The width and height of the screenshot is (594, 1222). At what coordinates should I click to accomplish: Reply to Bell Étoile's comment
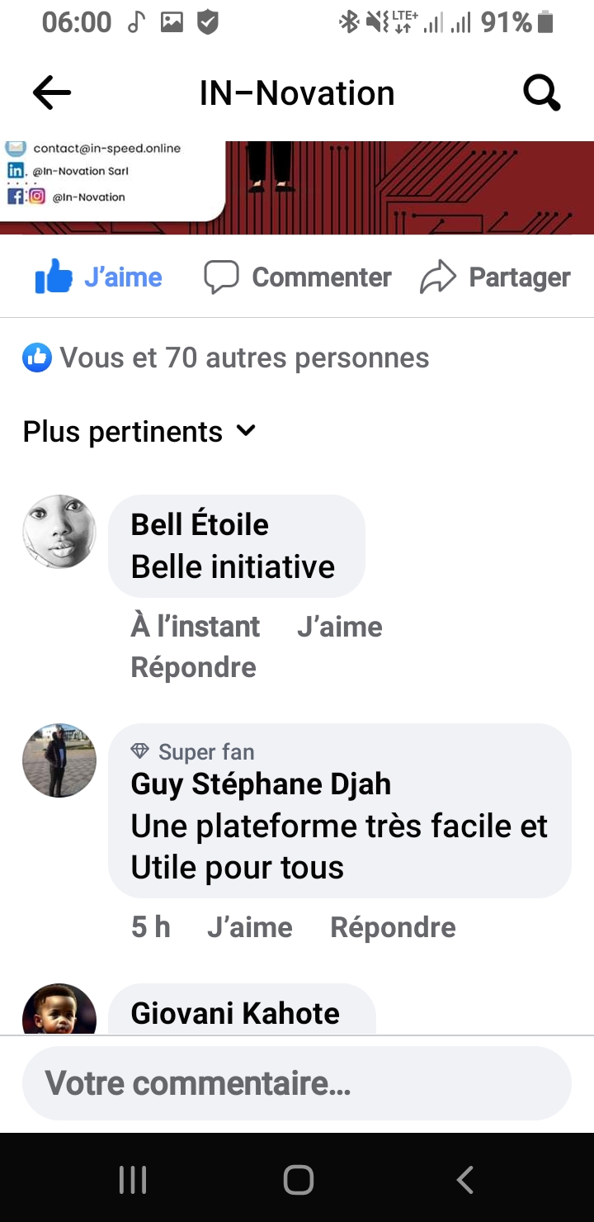pyautogui.click(x=193, y=667)
